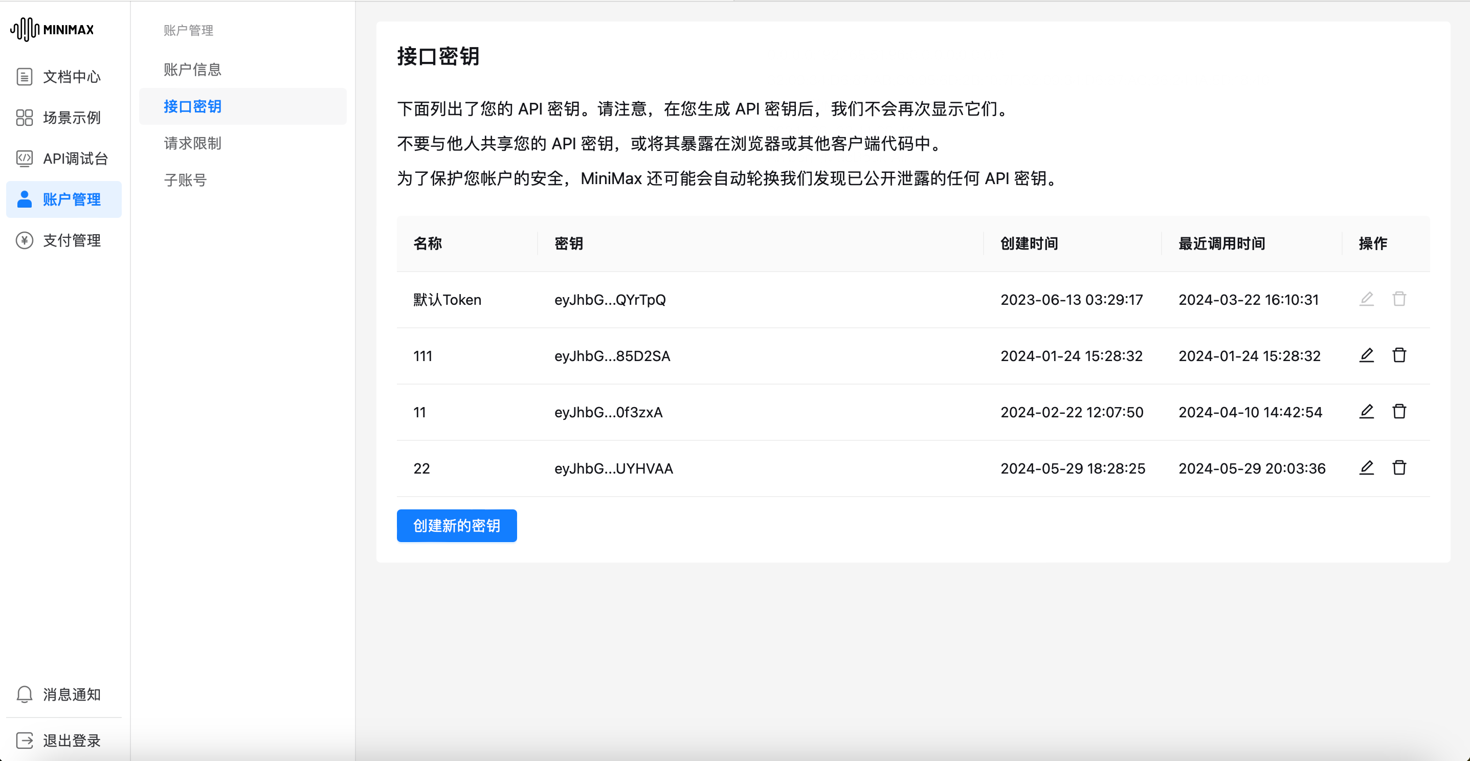Edit the key named 22
This screenshot has width=1470, height=761.
click(1366, 468)
